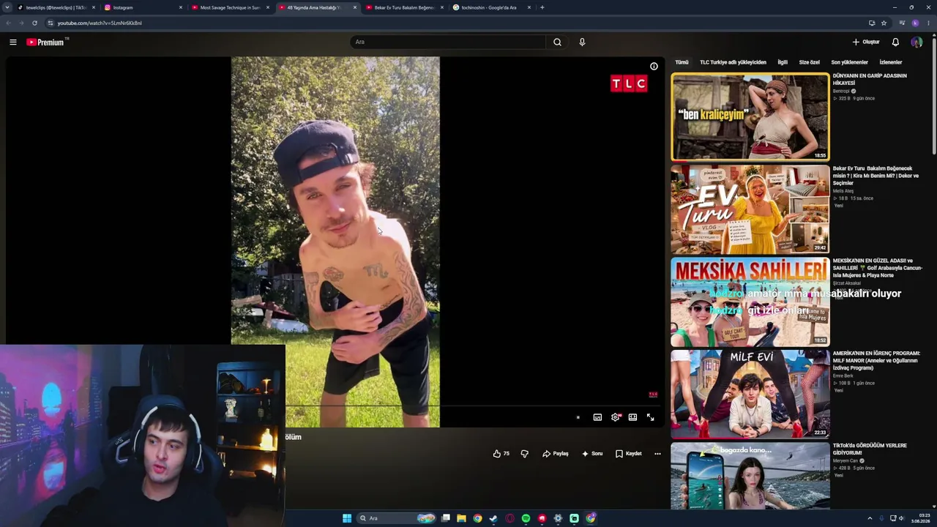Screen dimensions: 937x527
Task: Bookmark this page with the star
Action: [x=884, y=23]
